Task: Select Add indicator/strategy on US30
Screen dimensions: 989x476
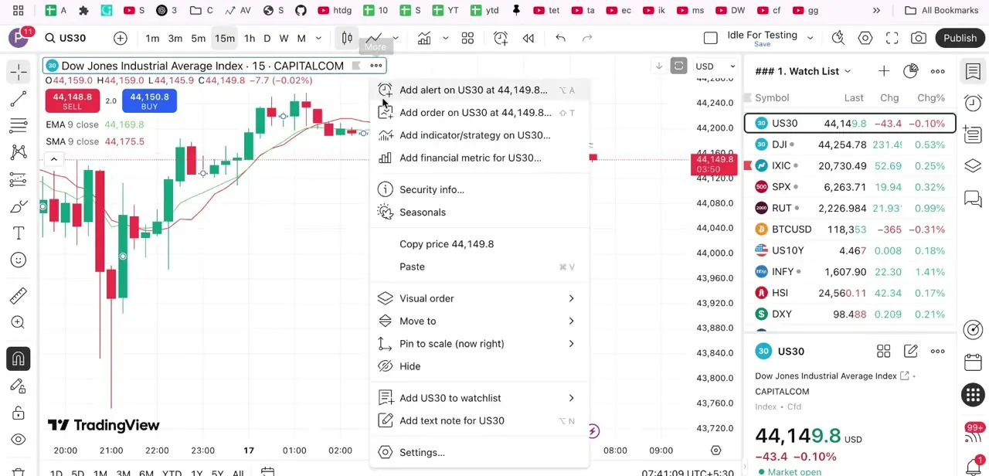Action: pos(479,135)
